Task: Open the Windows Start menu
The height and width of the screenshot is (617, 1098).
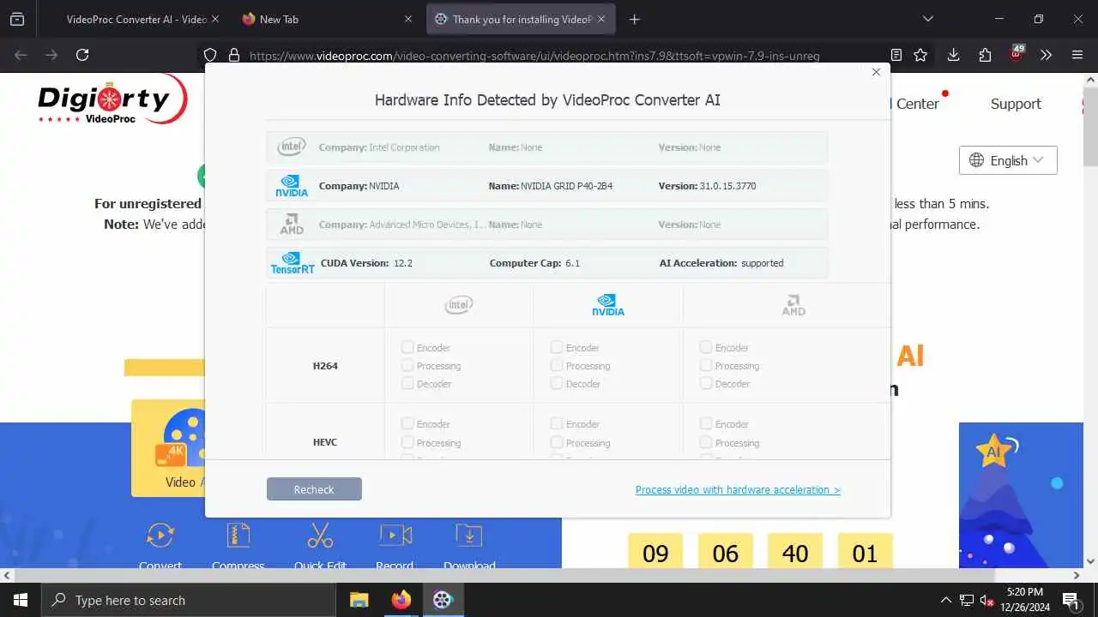Action: click(x=21, y=600)
